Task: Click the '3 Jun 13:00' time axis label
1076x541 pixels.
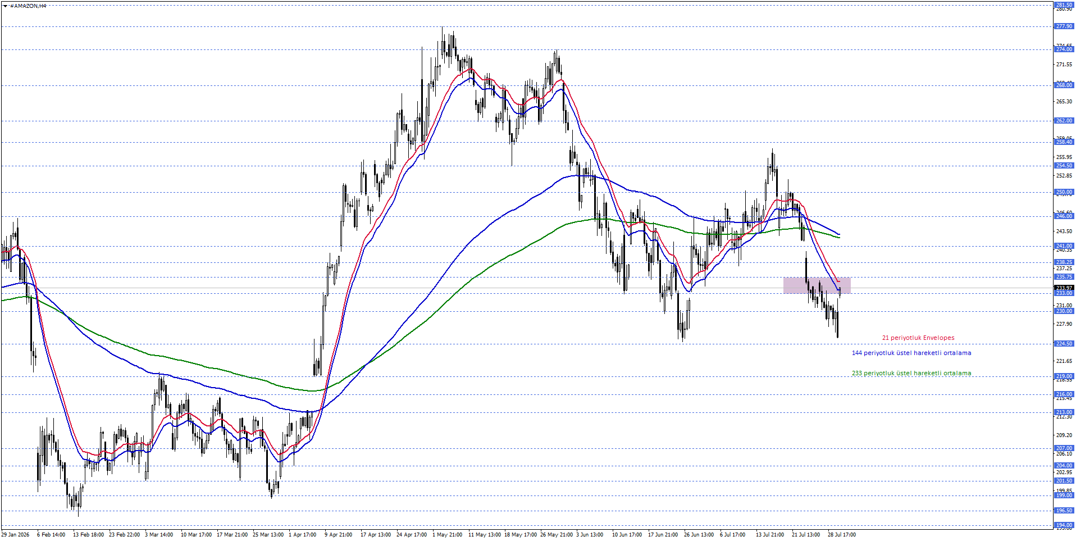Action: coord(590,535)
